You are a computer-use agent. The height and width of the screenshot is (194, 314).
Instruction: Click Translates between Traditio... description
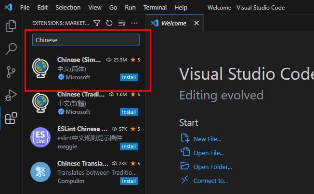pos(97,172)
